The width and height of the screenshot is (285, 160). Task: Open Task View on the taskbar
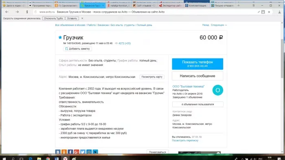pos(22,158)
